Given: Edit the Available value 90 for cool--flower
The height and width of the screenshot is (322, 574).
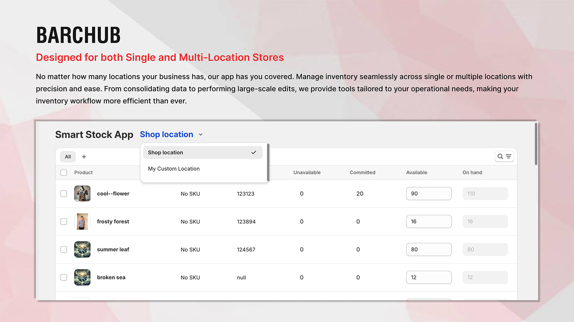Looking at the screenshot, I should point(429,193).
